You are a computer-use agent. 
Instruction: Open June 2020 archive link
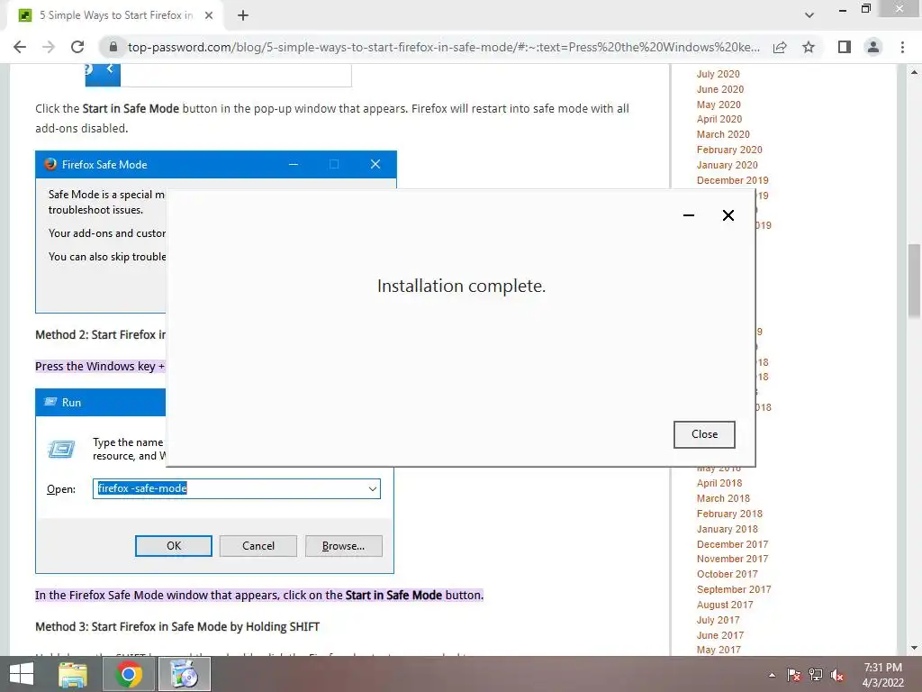[719, 89]
